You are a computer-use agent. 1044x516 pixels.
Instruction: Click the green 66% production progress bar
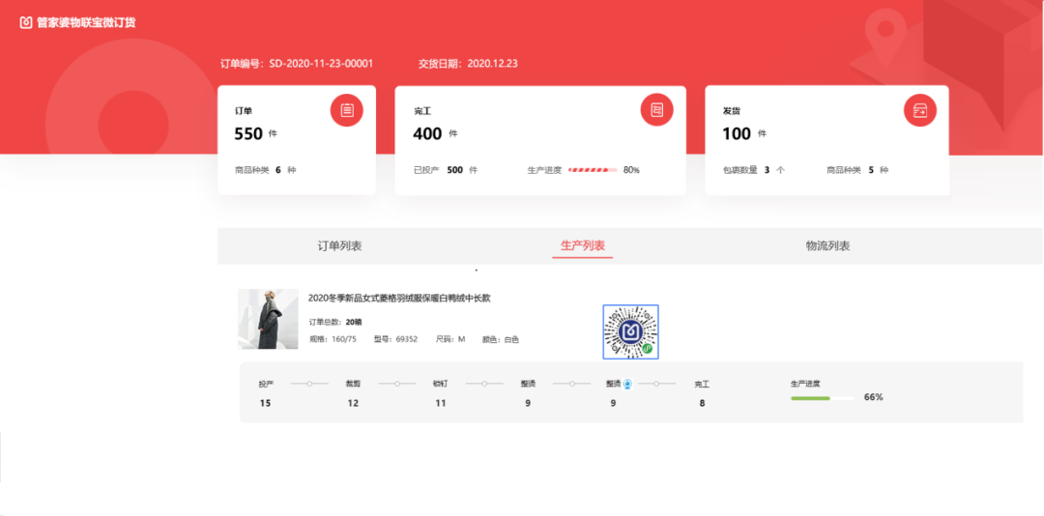(x=822, y=397)
